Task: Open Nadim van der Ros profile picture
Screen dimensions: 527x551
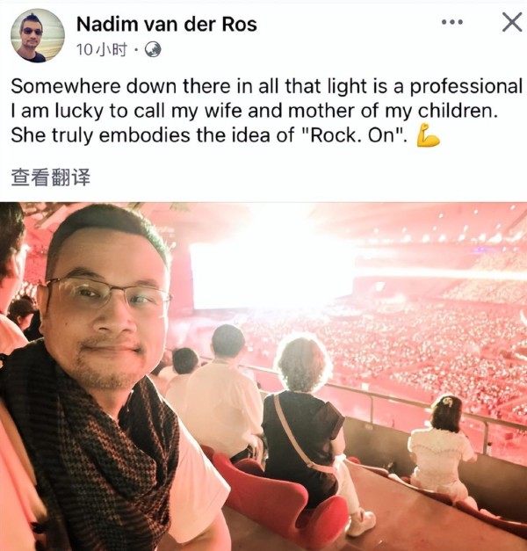Action: [x=38, y=35]
